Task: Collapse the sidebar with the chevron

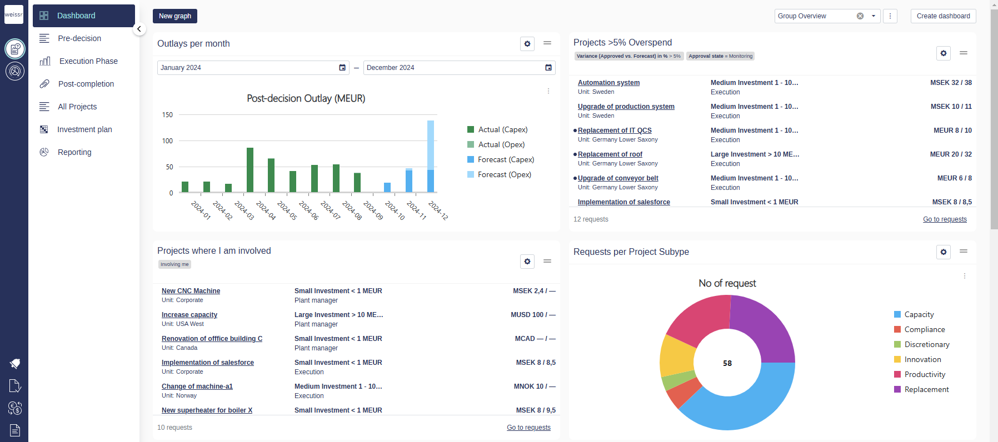Action: (139, 29)
